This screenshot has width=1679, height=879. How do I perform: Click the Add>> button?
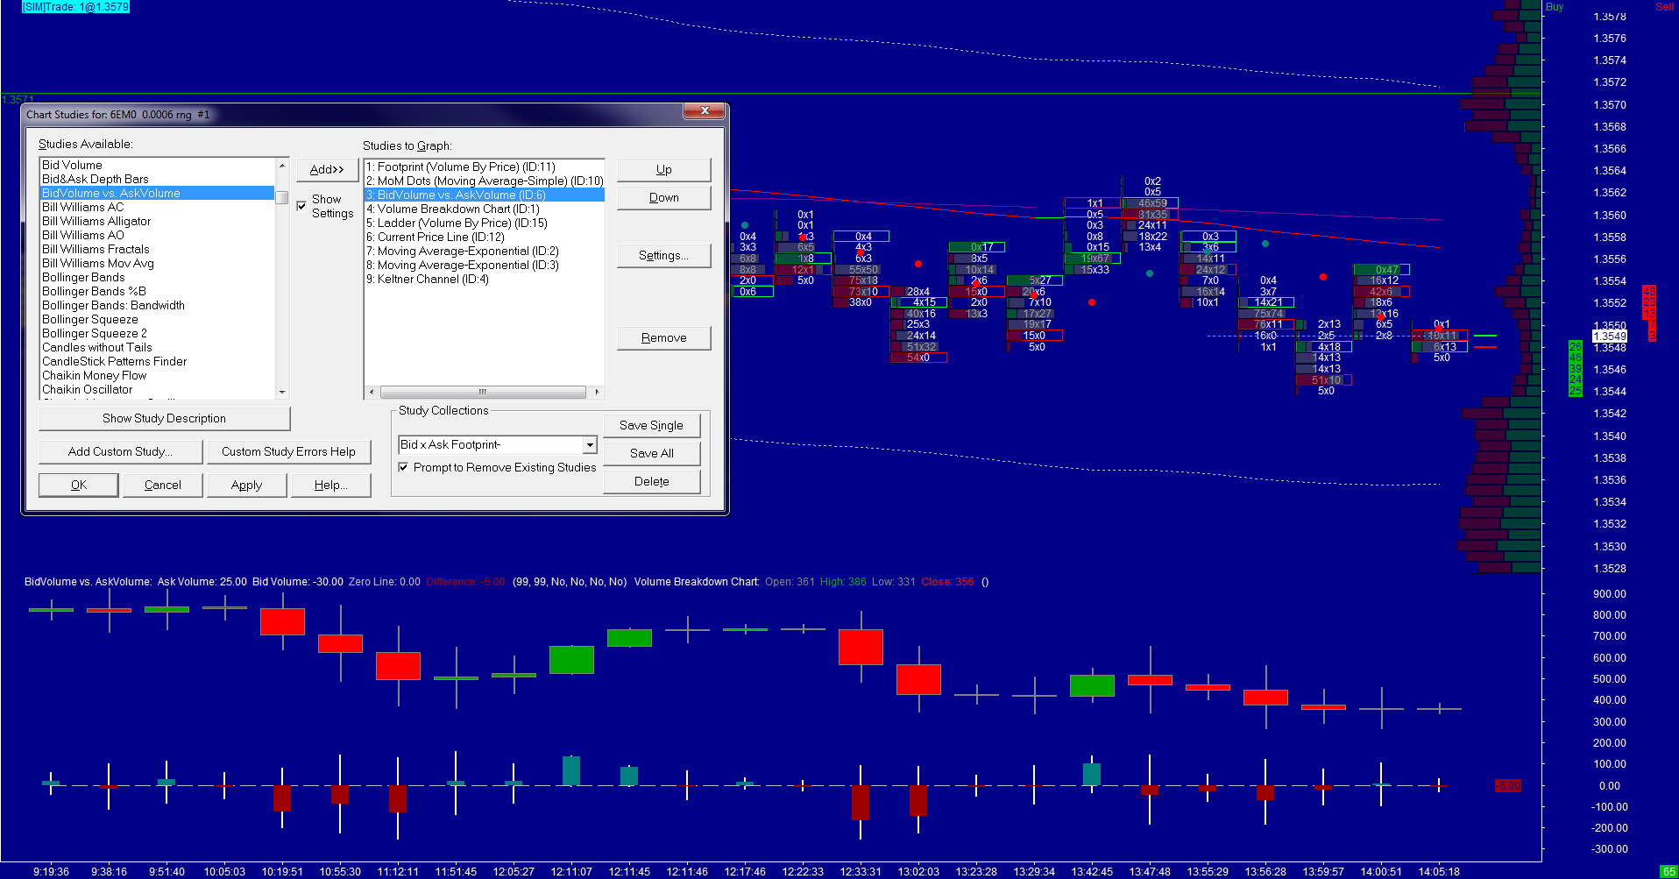[327, 169]
